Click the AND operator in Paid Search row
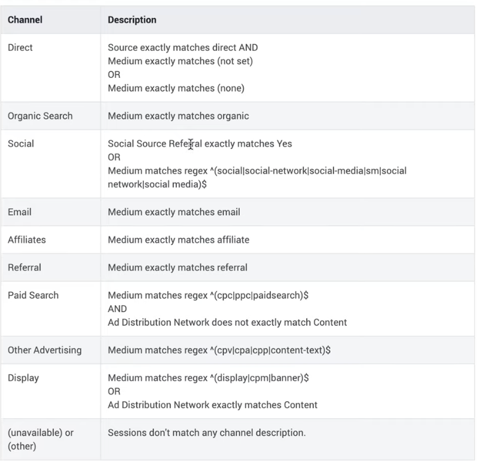 [117, 309]
